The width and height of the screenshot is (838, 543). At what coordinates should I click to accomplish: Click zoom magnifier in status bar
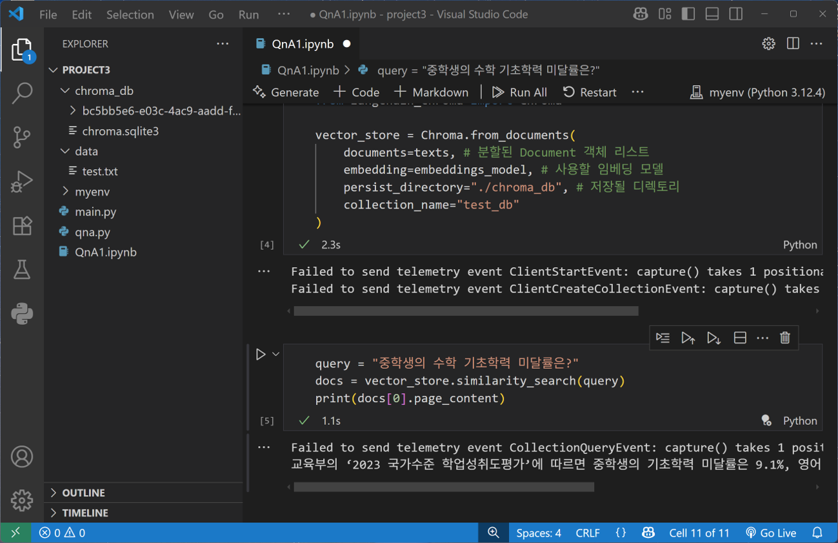494,533
